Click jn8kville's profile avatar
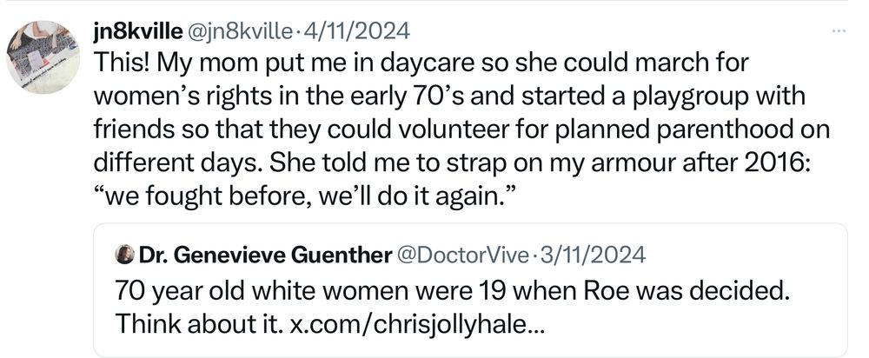Viewport: 869px width, 358px height. pos(43,57)
